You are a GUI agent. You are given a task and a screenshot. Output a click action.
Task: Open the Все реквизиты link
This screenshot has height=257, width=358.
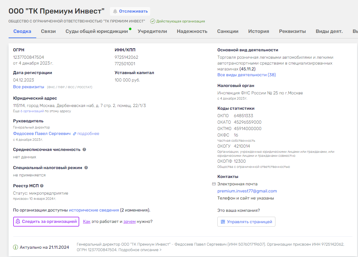tap(29, 87)
